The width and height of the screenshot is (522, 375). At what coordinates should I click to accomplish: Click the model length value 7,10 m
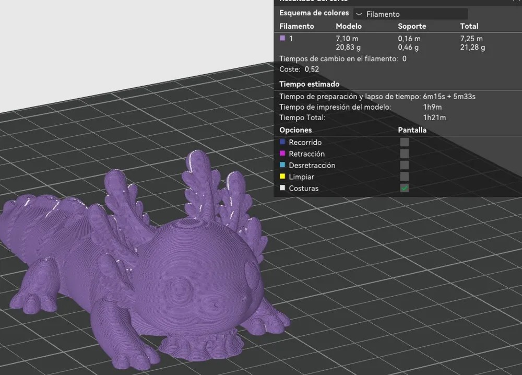click(x=347, y=39)
